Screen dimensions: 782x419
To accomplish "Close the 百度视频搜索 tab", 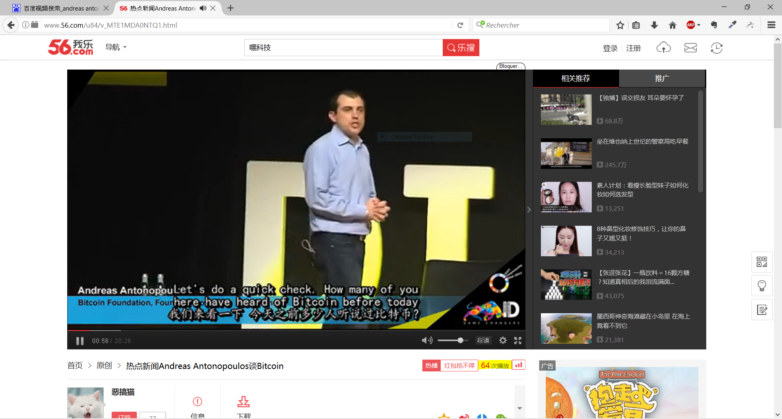I will tap(106, 8).
